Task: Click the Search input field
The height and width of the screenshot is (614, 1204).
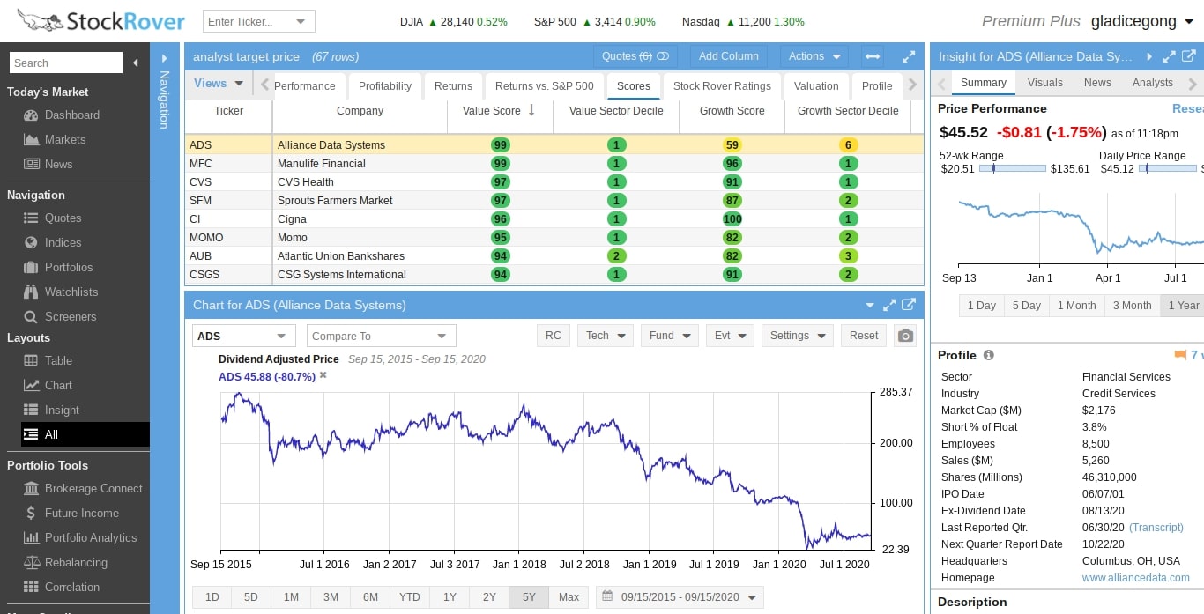Action: (x=66, y=63)
